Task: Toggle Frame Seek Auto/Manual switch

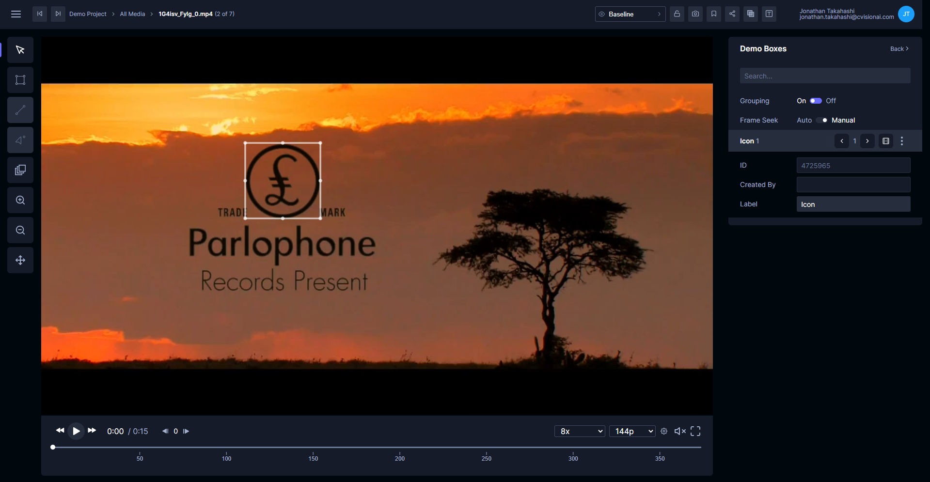Action: coord(822,120)
